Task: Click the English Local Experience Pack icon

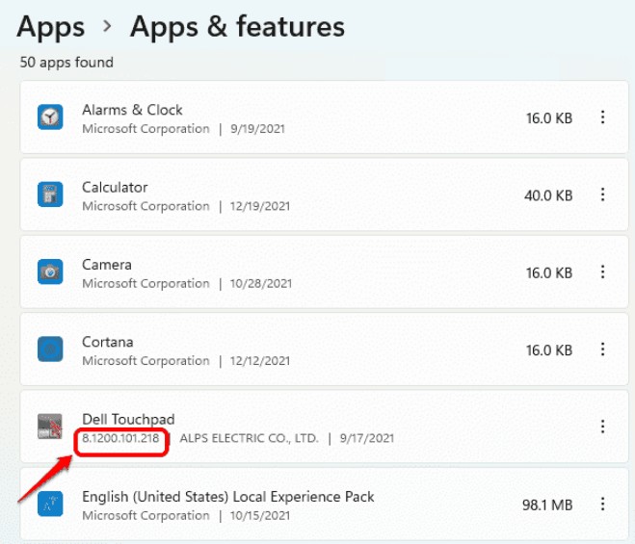Action: point(50,504)
